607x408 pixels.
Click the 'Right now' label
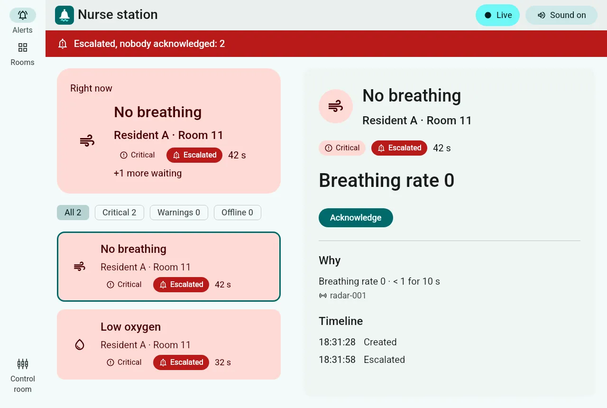click(x=91, y=88)
